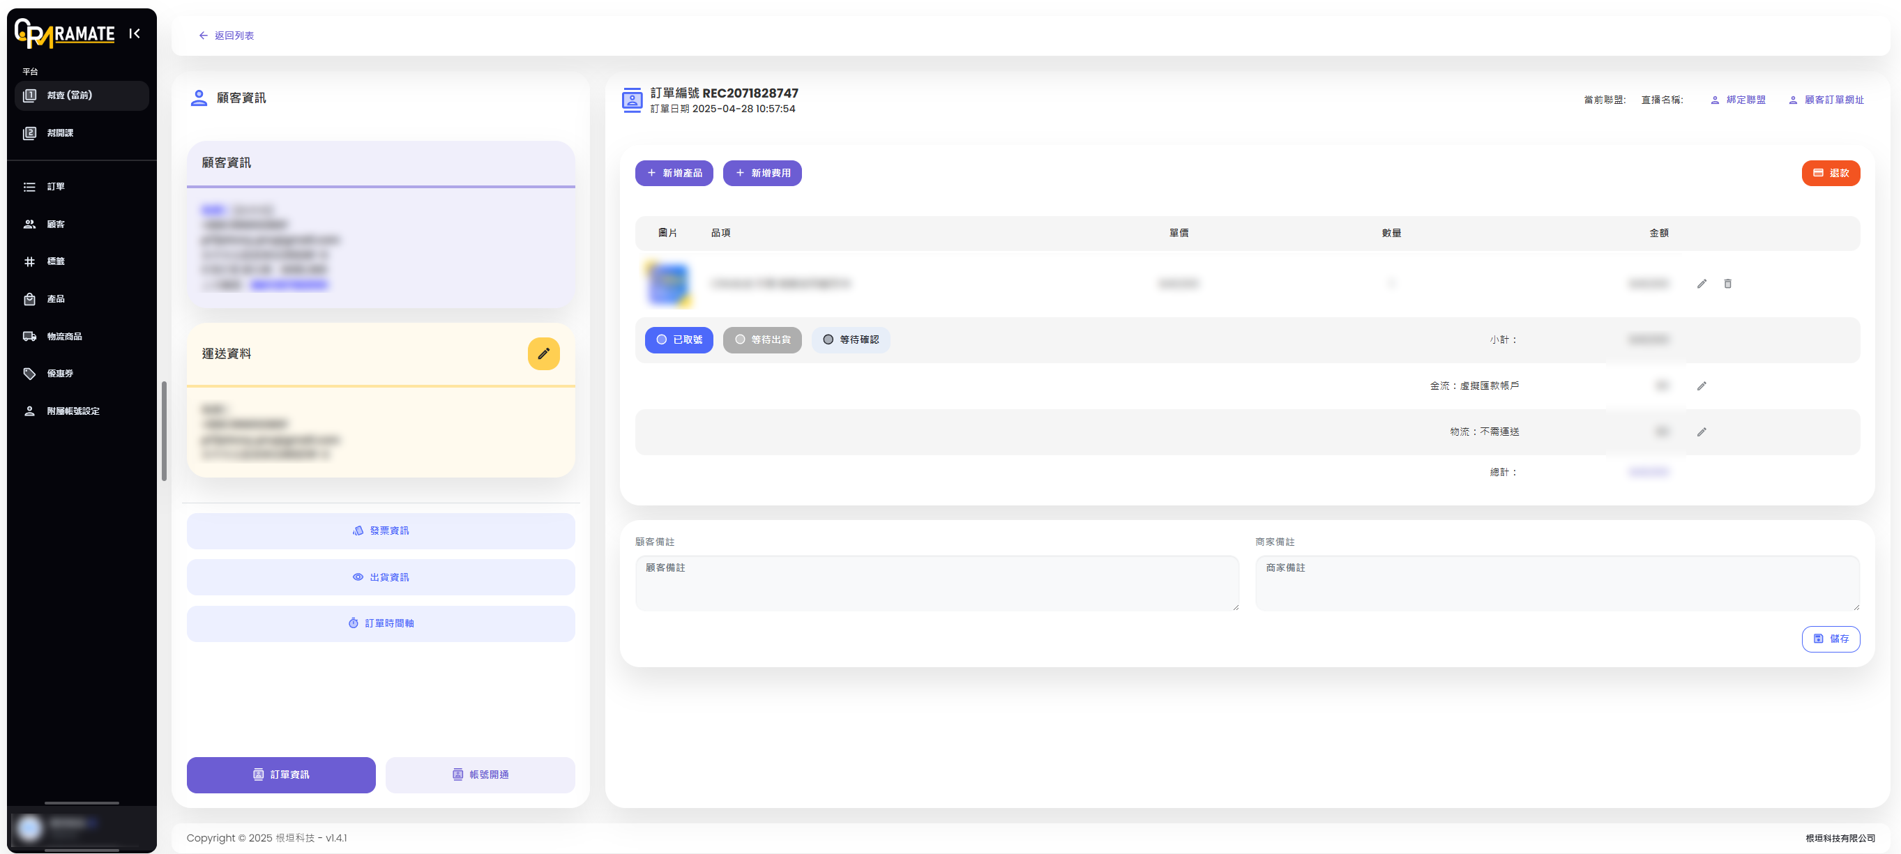Expand the 訂單時間軸 section
Viewport: 1901px width, 854px height.
coord(380,623)
